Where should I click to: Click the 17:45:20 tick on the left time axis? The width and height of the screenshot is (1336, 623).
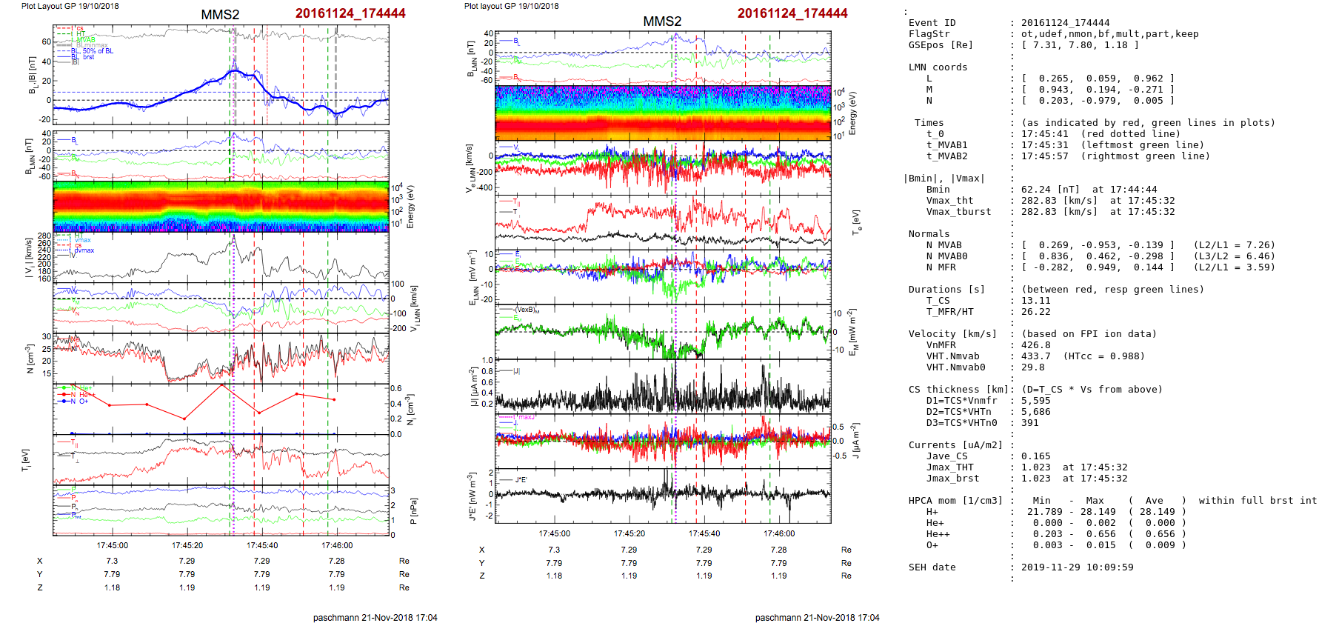coord(187,545)
